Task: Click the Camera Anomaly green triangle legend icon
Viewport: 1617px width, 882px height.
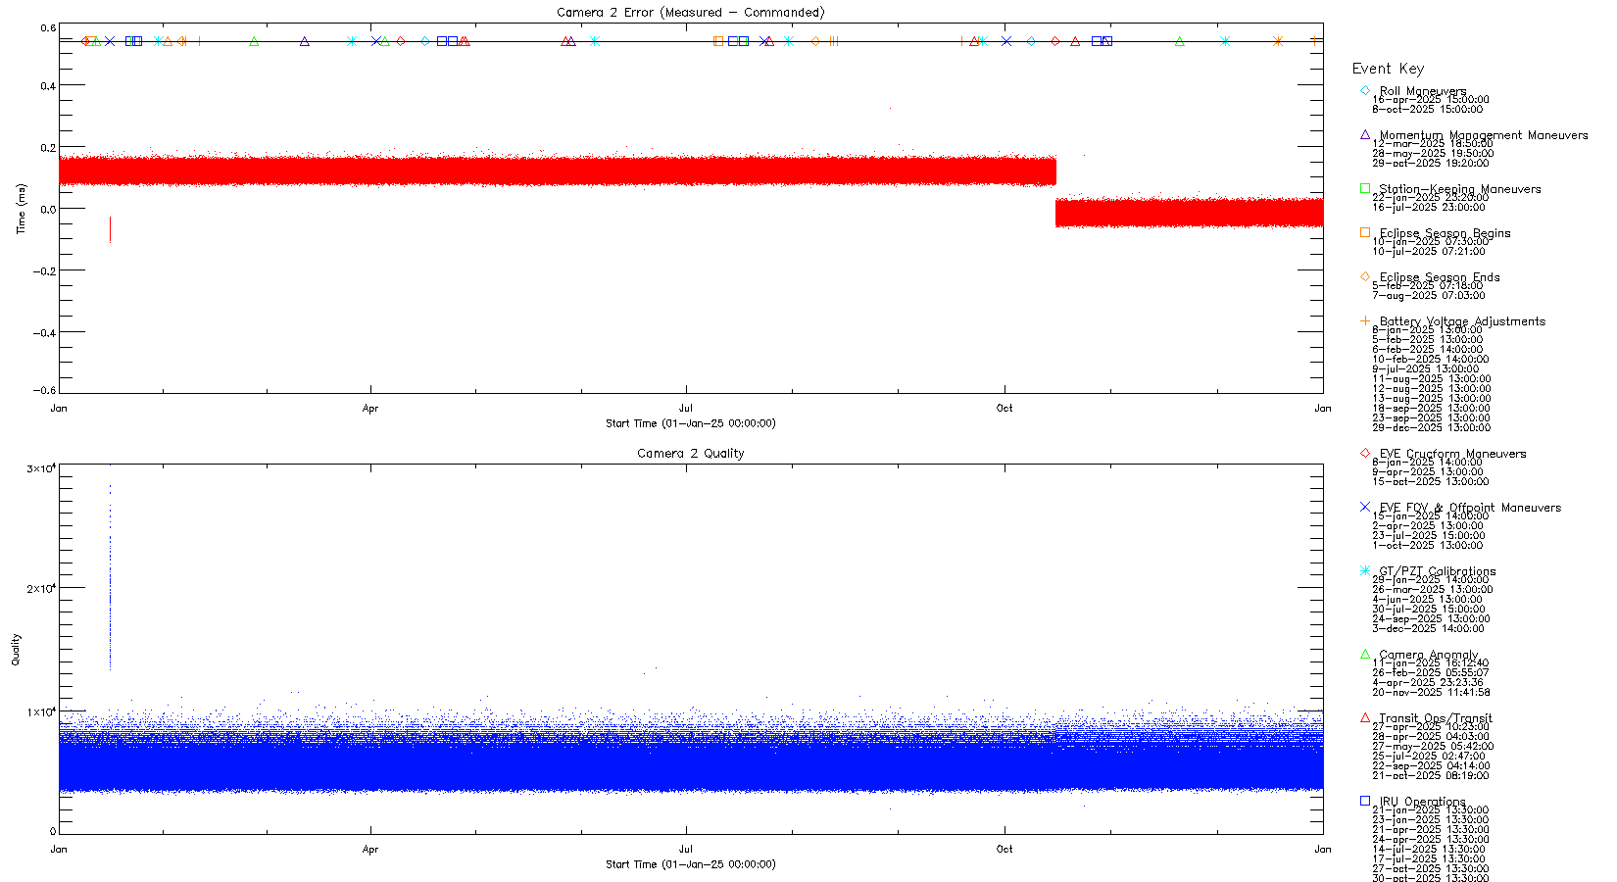Action: pyautogui.click(x=1365, y=654)
